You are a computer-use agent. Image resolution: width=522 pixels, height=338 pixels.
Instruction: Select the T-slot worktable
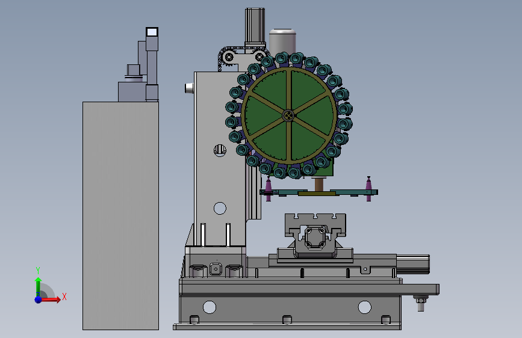coord(315,225)
